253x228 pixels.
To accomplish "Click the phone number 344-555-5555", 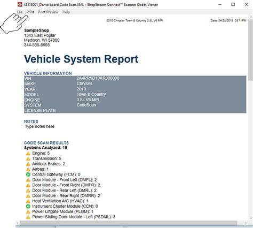I will (x=37, y=45).
